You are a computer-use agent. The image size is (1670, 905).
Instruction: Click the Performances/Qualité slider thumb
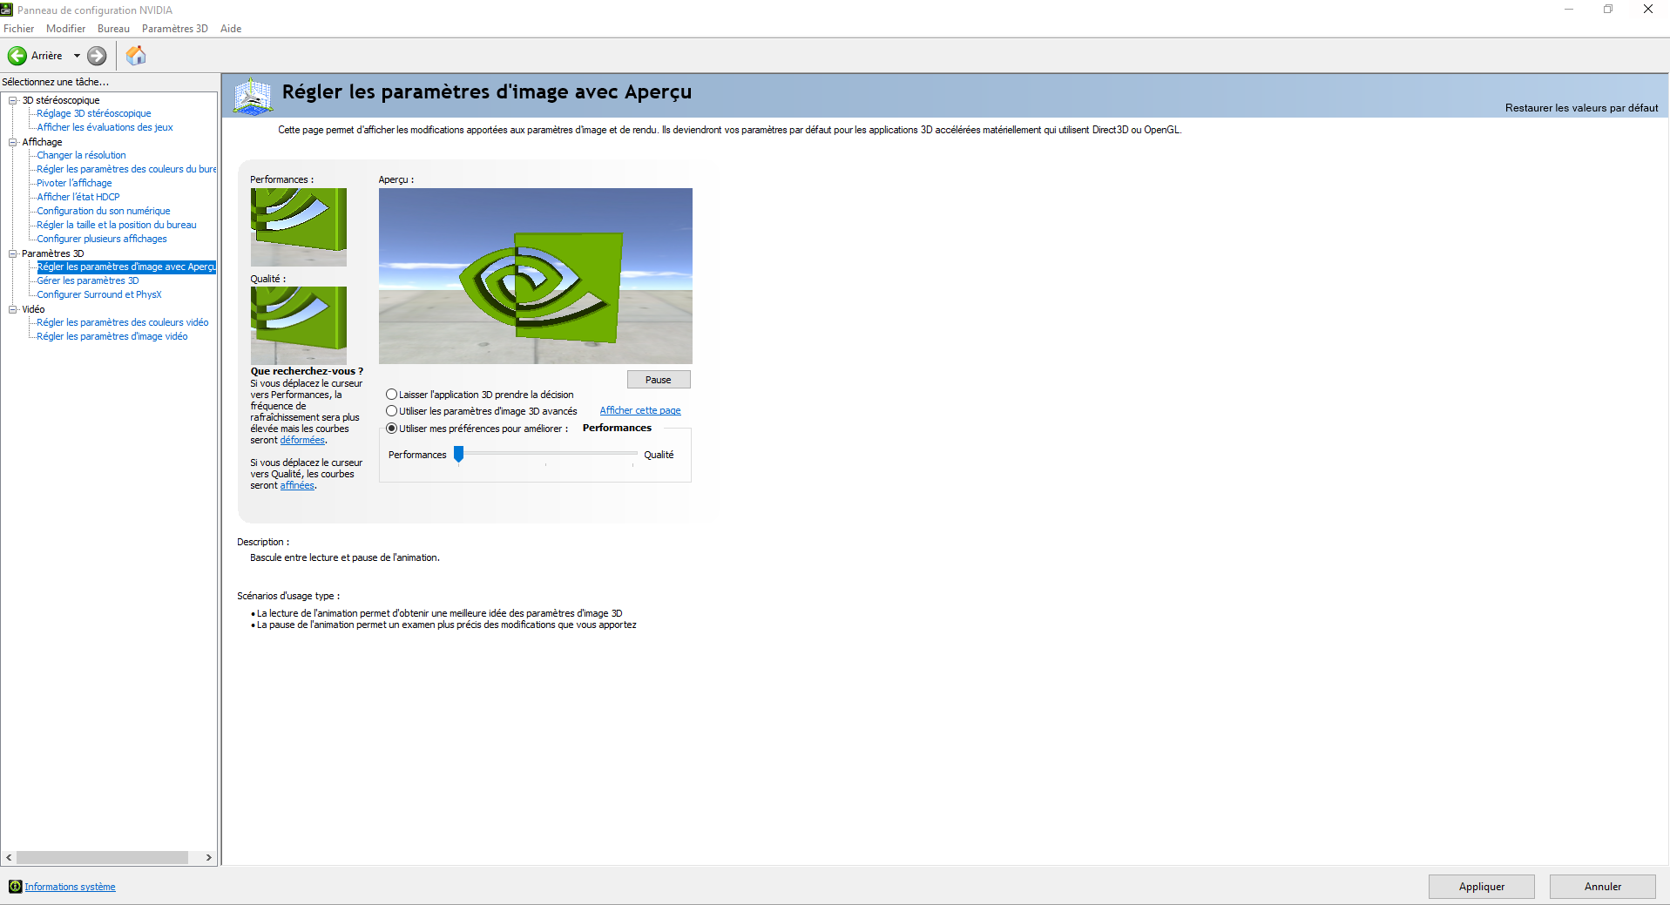pyautogui.click(x=459, y=454)
